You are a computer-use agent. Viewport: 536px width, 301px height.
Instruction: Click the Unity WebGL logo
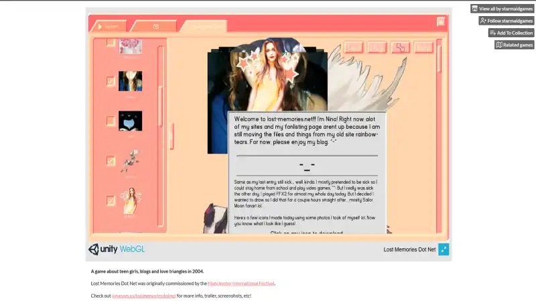point(117,249)
